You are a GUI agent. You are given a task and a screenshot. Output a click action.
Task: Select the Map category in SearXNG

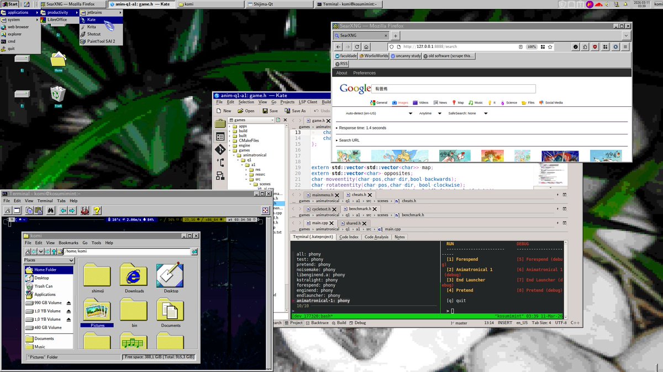pyautogui.click(x=458, y=103)
